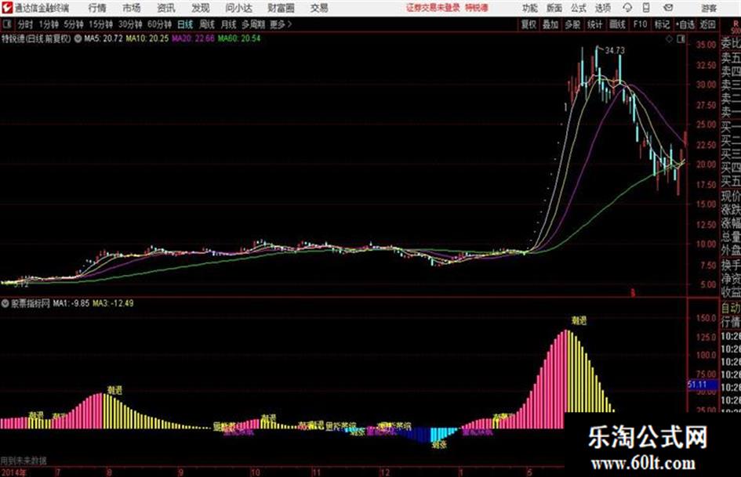
Task: Open the 交易 menu
Action: click(319, 8)
